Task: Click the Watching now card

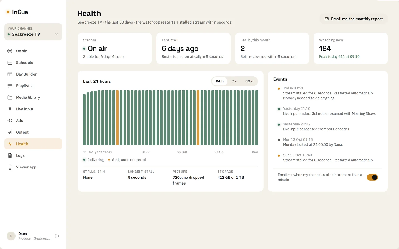Action: (351, 48)
